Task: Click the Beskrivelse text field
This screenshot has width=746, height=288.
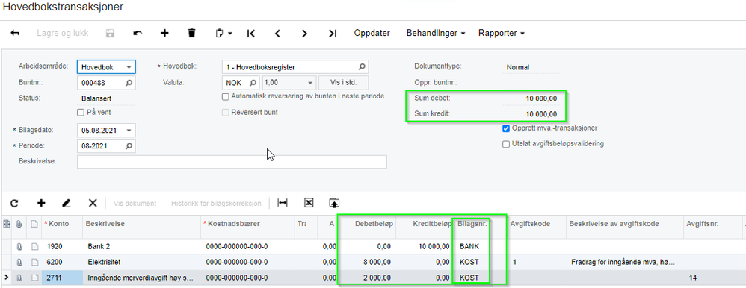Action: [x=232, y=162]
